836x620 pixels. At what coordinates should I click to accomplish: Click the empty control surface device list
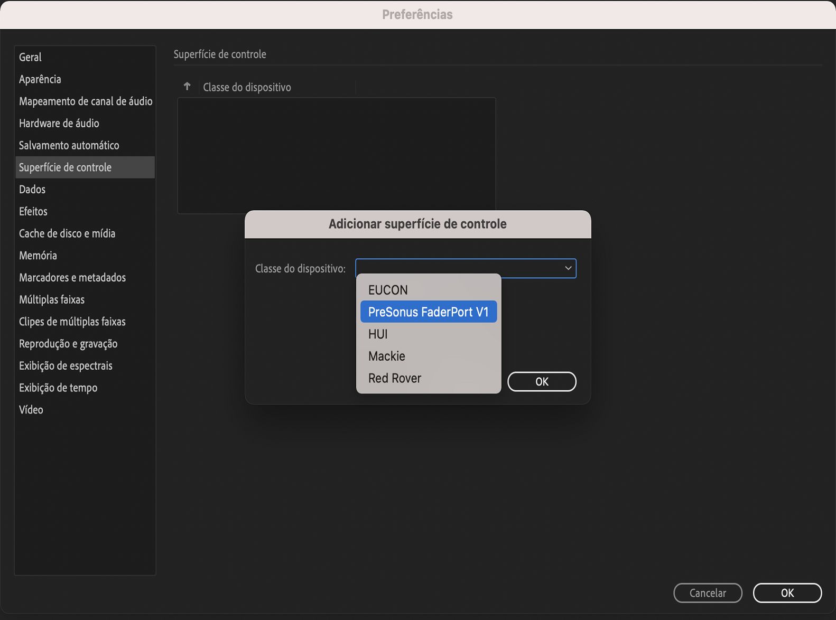point(337,155)
